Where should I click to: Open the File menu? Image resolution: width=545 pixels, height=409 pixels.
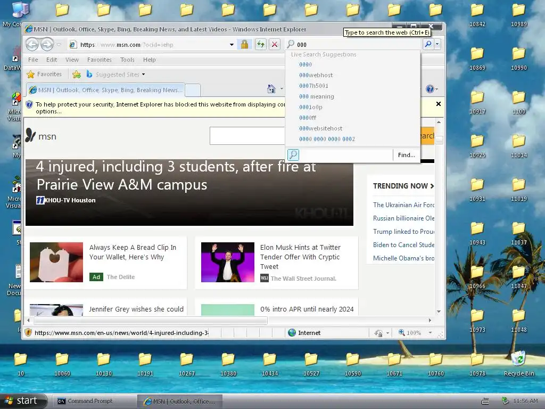pyautogui.click(x=33, y=60)
